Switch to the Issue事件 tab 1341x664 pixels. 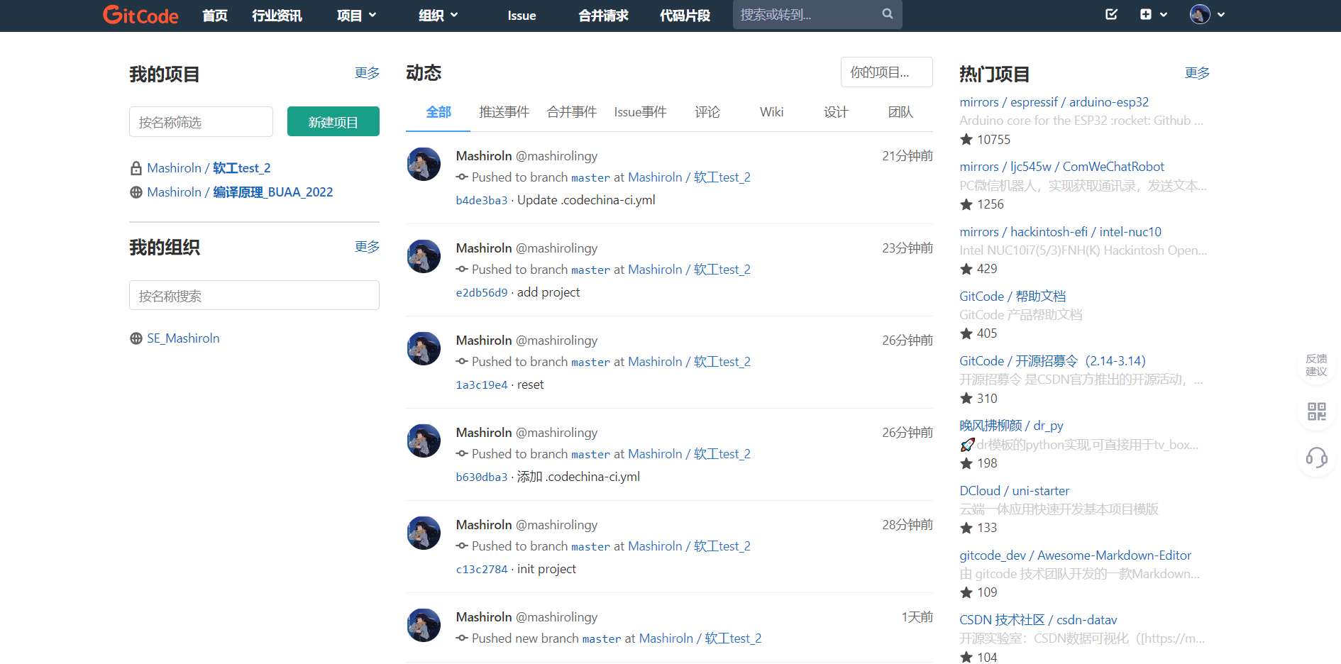coord(641,112)
